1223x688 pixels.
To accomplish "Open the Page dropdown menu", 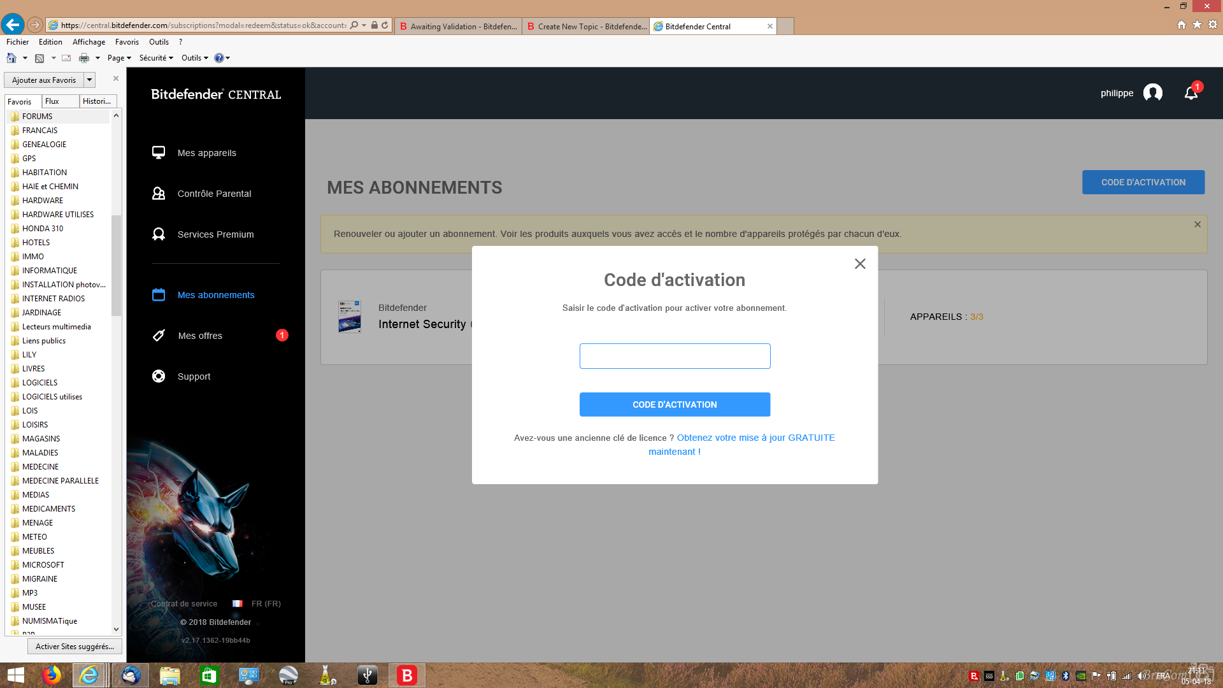I will click(x=119, y=58).
